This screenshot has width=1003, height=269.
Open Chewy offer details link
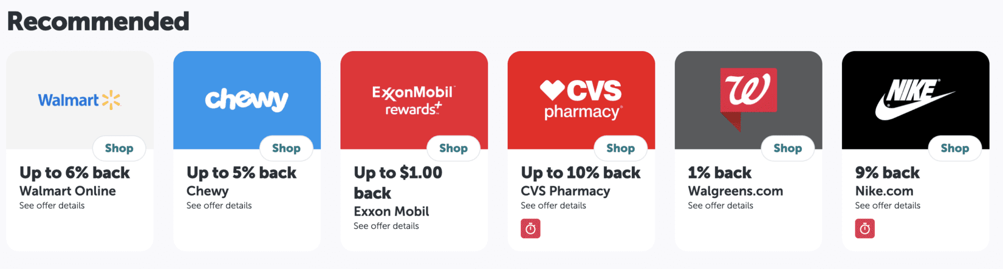click(x=219, y=206)
